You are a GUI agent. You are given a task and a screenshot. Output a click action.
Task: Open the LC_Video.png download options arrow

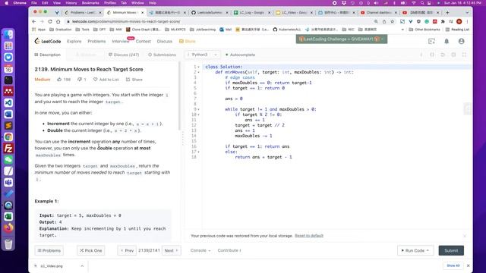point(82,266)
